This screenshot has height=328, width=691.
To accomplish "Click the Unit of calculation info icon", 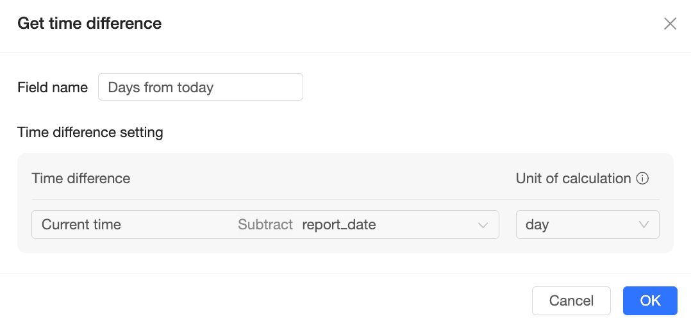I will coord(642,179).
